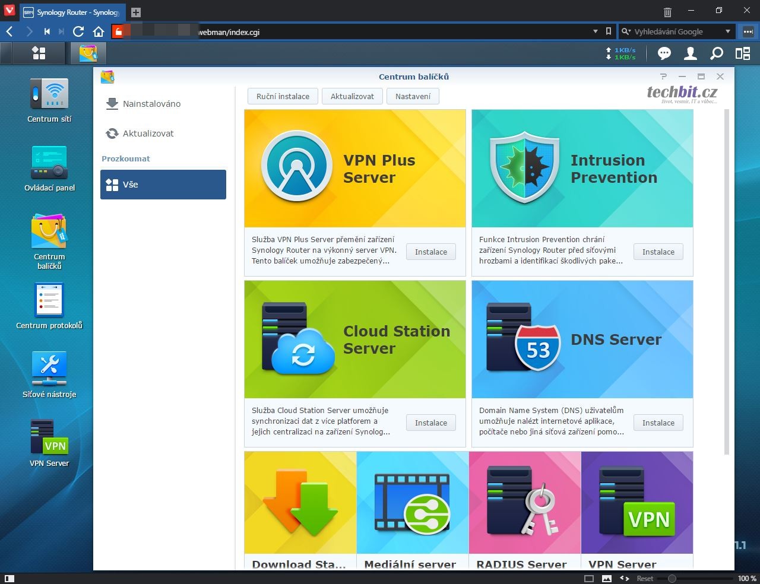Open the SRM main menu grid icon

coord(39,53)
